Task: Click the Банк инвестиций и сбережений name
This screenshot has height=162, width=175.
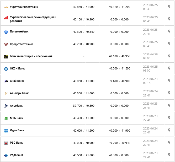Action: tap(31, 56)
